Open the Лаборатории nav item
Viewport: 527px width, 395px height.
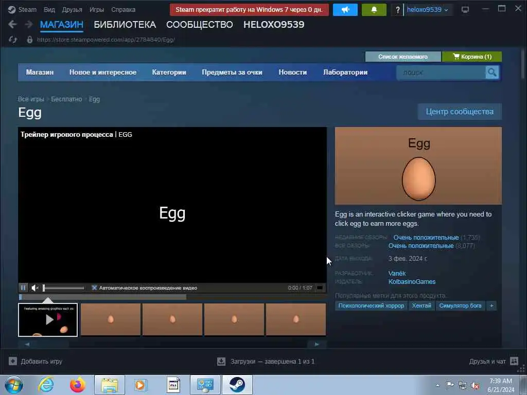point(345,72)
